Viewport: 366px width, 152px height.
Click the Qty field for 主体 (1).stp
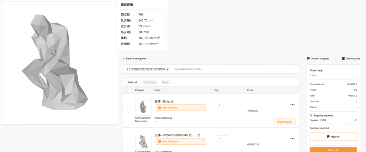click(x=221, y=105)
